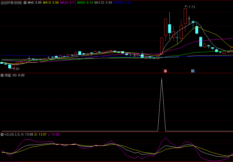Click the 兜底 indicator name
The width and height of the screenshot is (233, 162).
(8, 75)
